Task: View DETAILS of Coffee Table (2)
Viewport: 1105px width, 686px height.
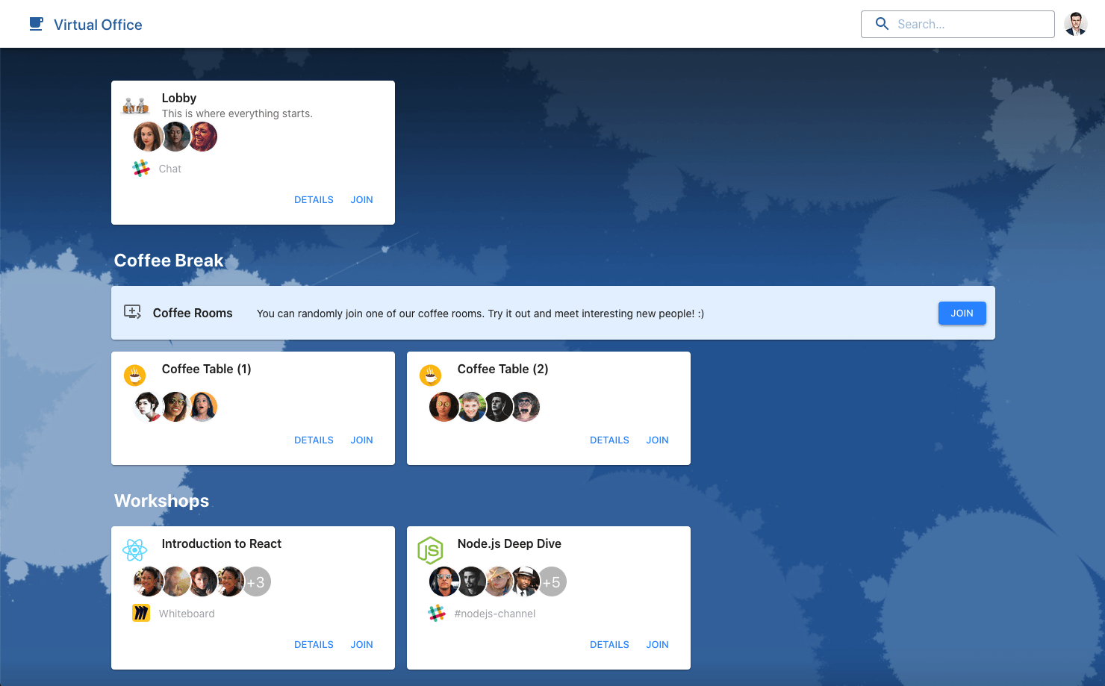Action: 609,440
